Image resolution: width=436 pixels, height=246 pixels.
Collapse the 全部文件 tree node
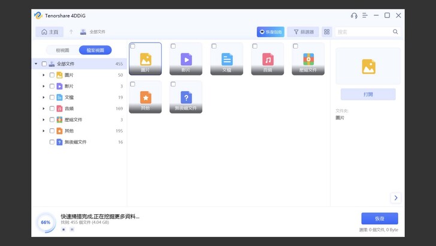pos(36,64)
